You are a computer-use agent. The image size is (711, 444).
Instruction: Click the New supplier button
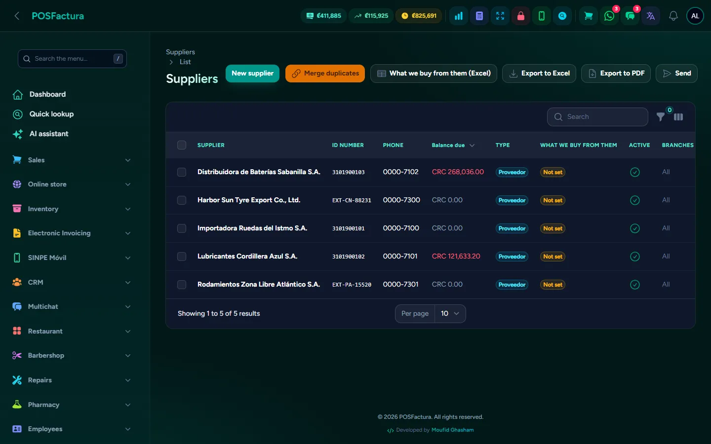click(252, 74)
